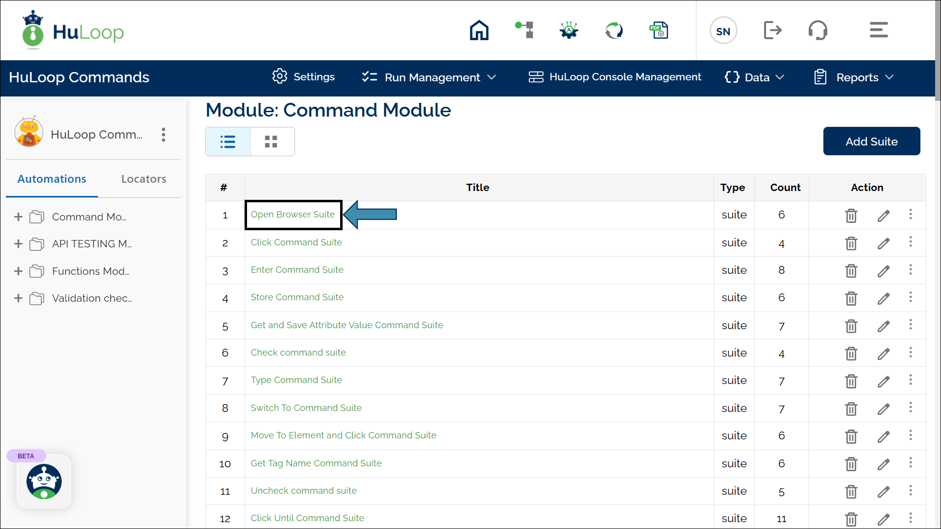Click the robot gear automation icon

569,30
